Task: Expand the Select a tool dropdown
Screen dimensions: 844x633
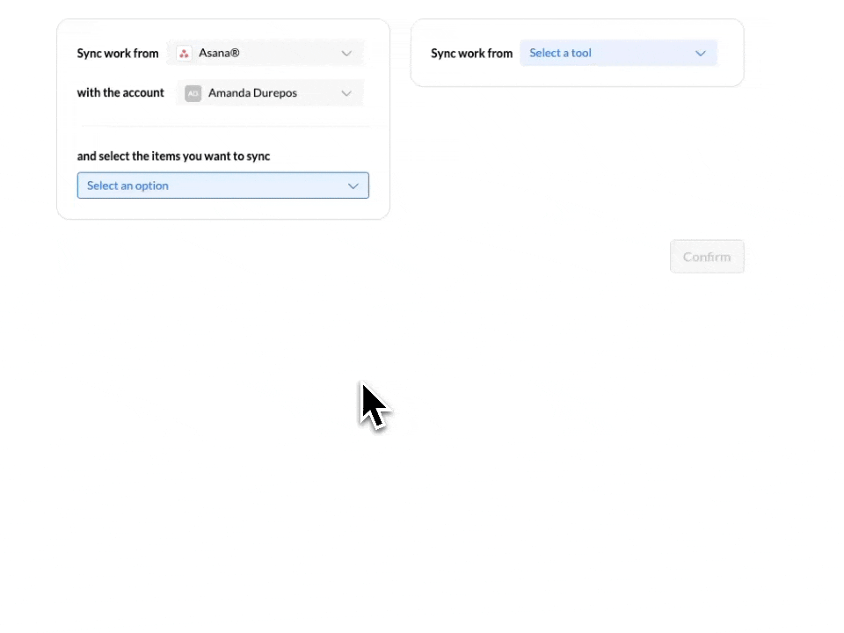Action: (x=618, y=53)
